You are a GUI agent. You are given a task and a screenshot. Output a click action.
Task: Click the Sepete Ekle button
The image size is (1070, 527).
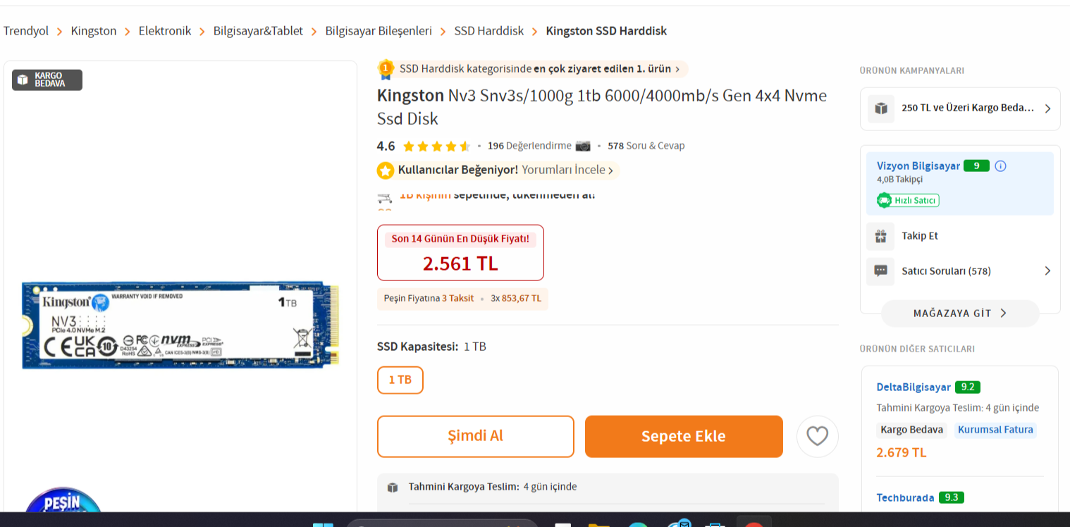tap(684, 436)
